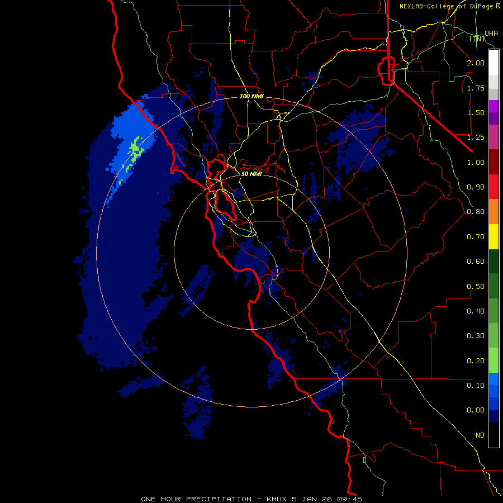Click the '0.80' legend value
Screen dimensions: 503x503
[476, 212]
